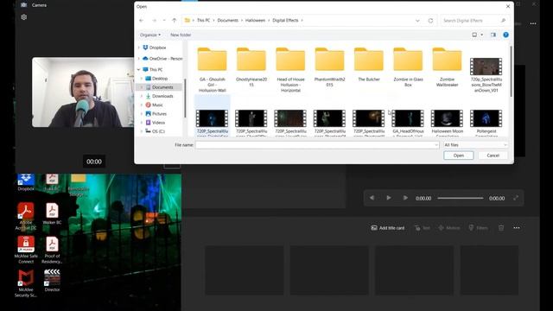
Task: Open view options dropdown arrow
Action: pos(482,35)
